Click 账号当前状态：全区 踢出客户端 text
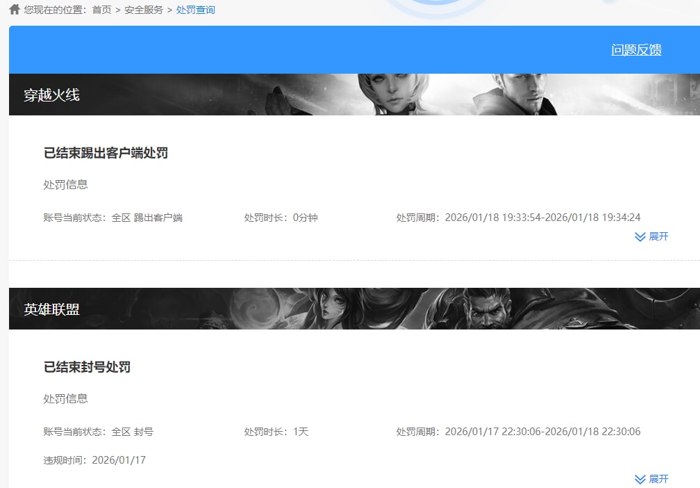Viewport: 700px width, 488px height. (x=113, y=218)
